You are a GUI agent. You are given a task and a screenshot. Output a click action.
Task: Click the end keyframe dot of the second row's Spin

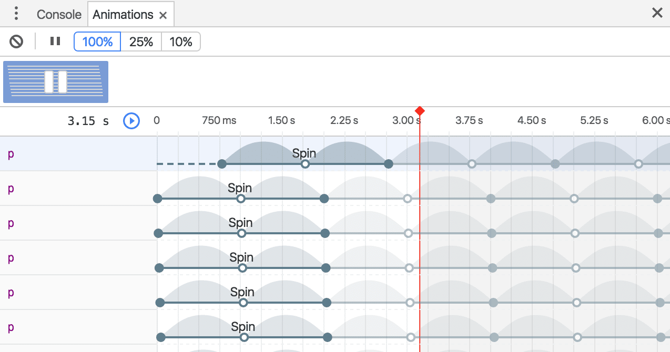324,199
